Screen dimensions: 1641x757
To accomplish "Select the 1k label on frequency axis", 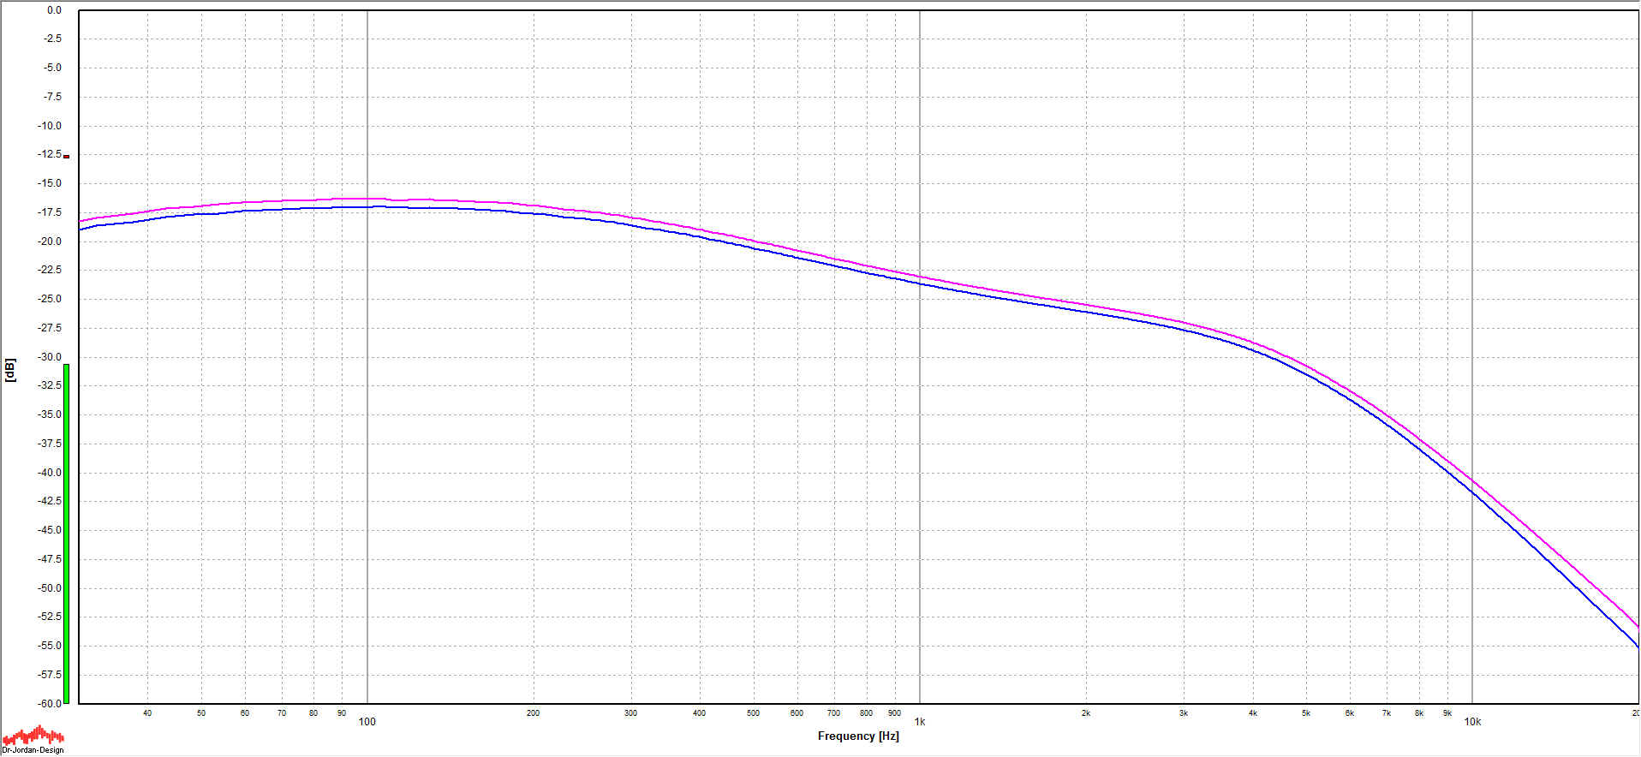I will [920, 722].
